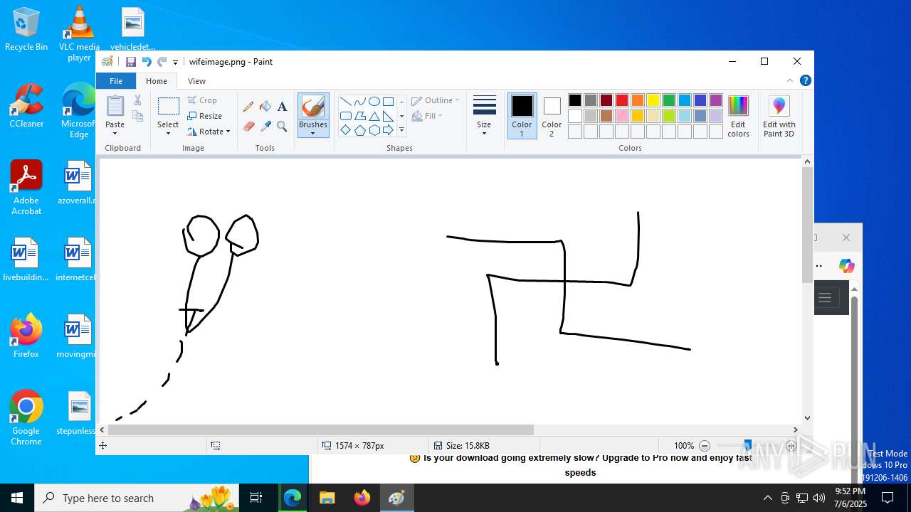911x512 pixels.
Task: Open File Explorer from taskbar
Action: [x=327, y=498]
